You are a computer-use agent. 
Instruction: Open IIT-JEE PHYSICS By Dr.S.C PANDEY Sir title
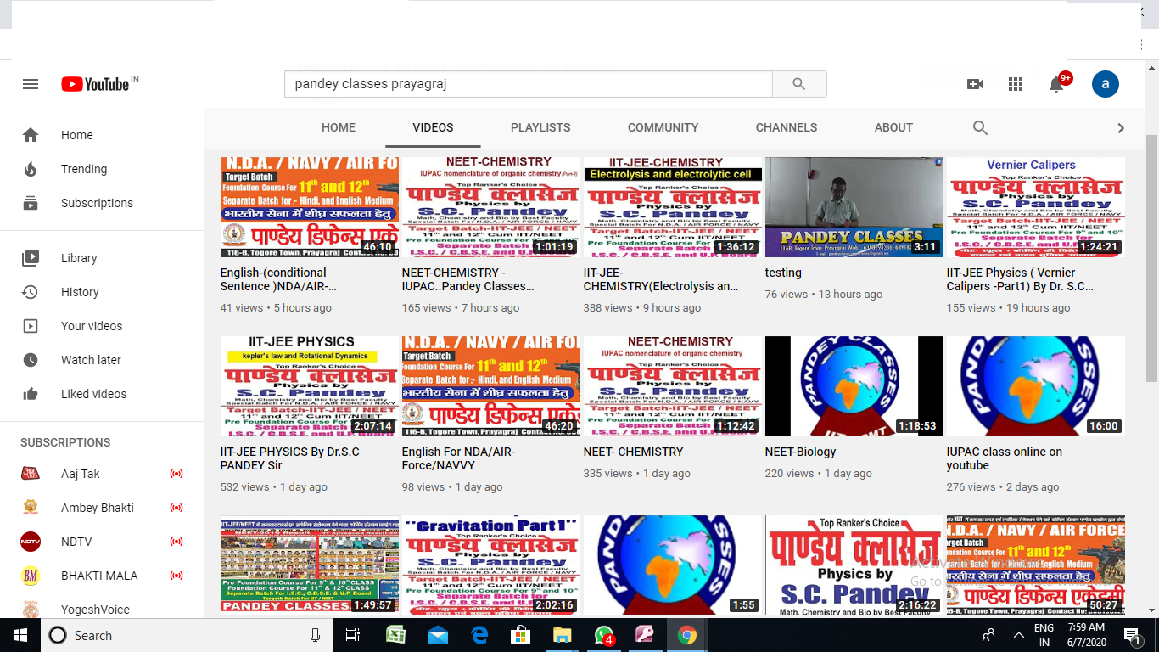[x=289, y=458]
